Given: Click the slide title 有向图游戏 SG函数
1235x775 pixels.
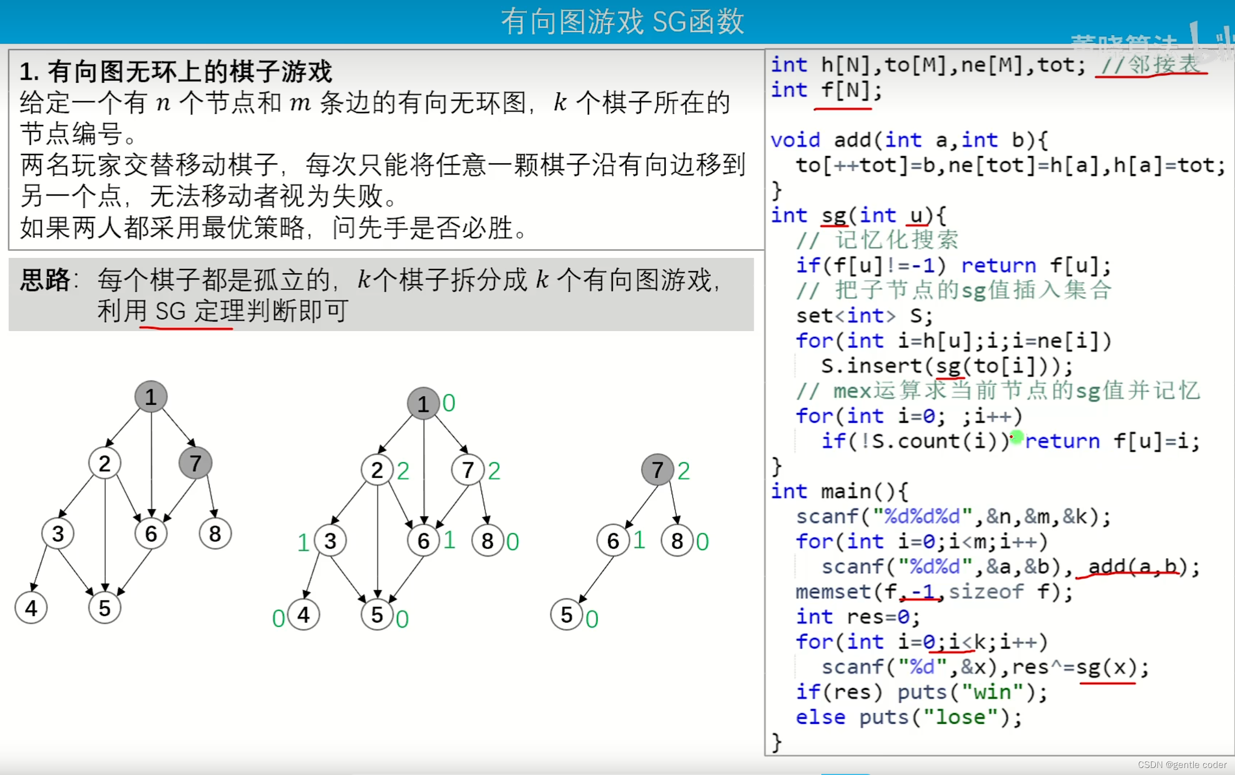Looking at the screenshot, I should coord(622,22).
